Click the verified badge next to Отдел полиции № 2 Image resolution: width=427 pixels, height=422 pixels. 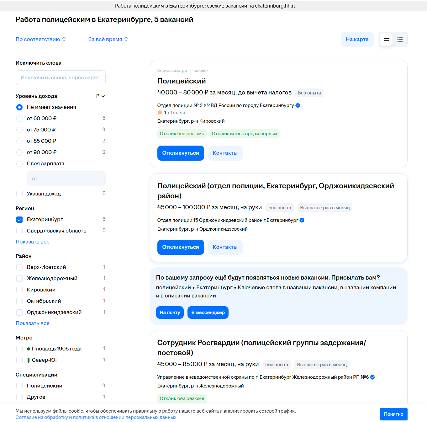point(298,105)
